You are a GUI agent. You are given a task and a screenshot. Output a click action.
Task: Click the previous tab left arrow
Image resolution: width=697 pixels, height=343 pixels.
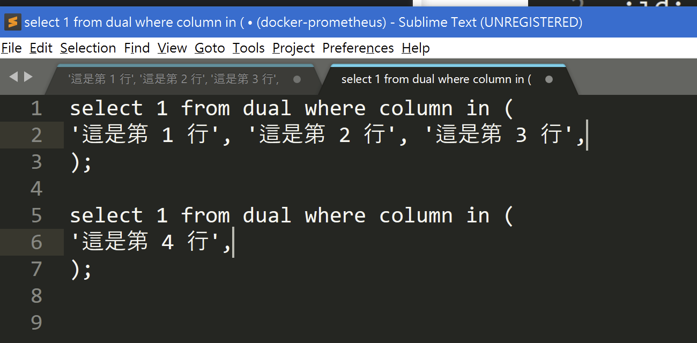[14, 77]
